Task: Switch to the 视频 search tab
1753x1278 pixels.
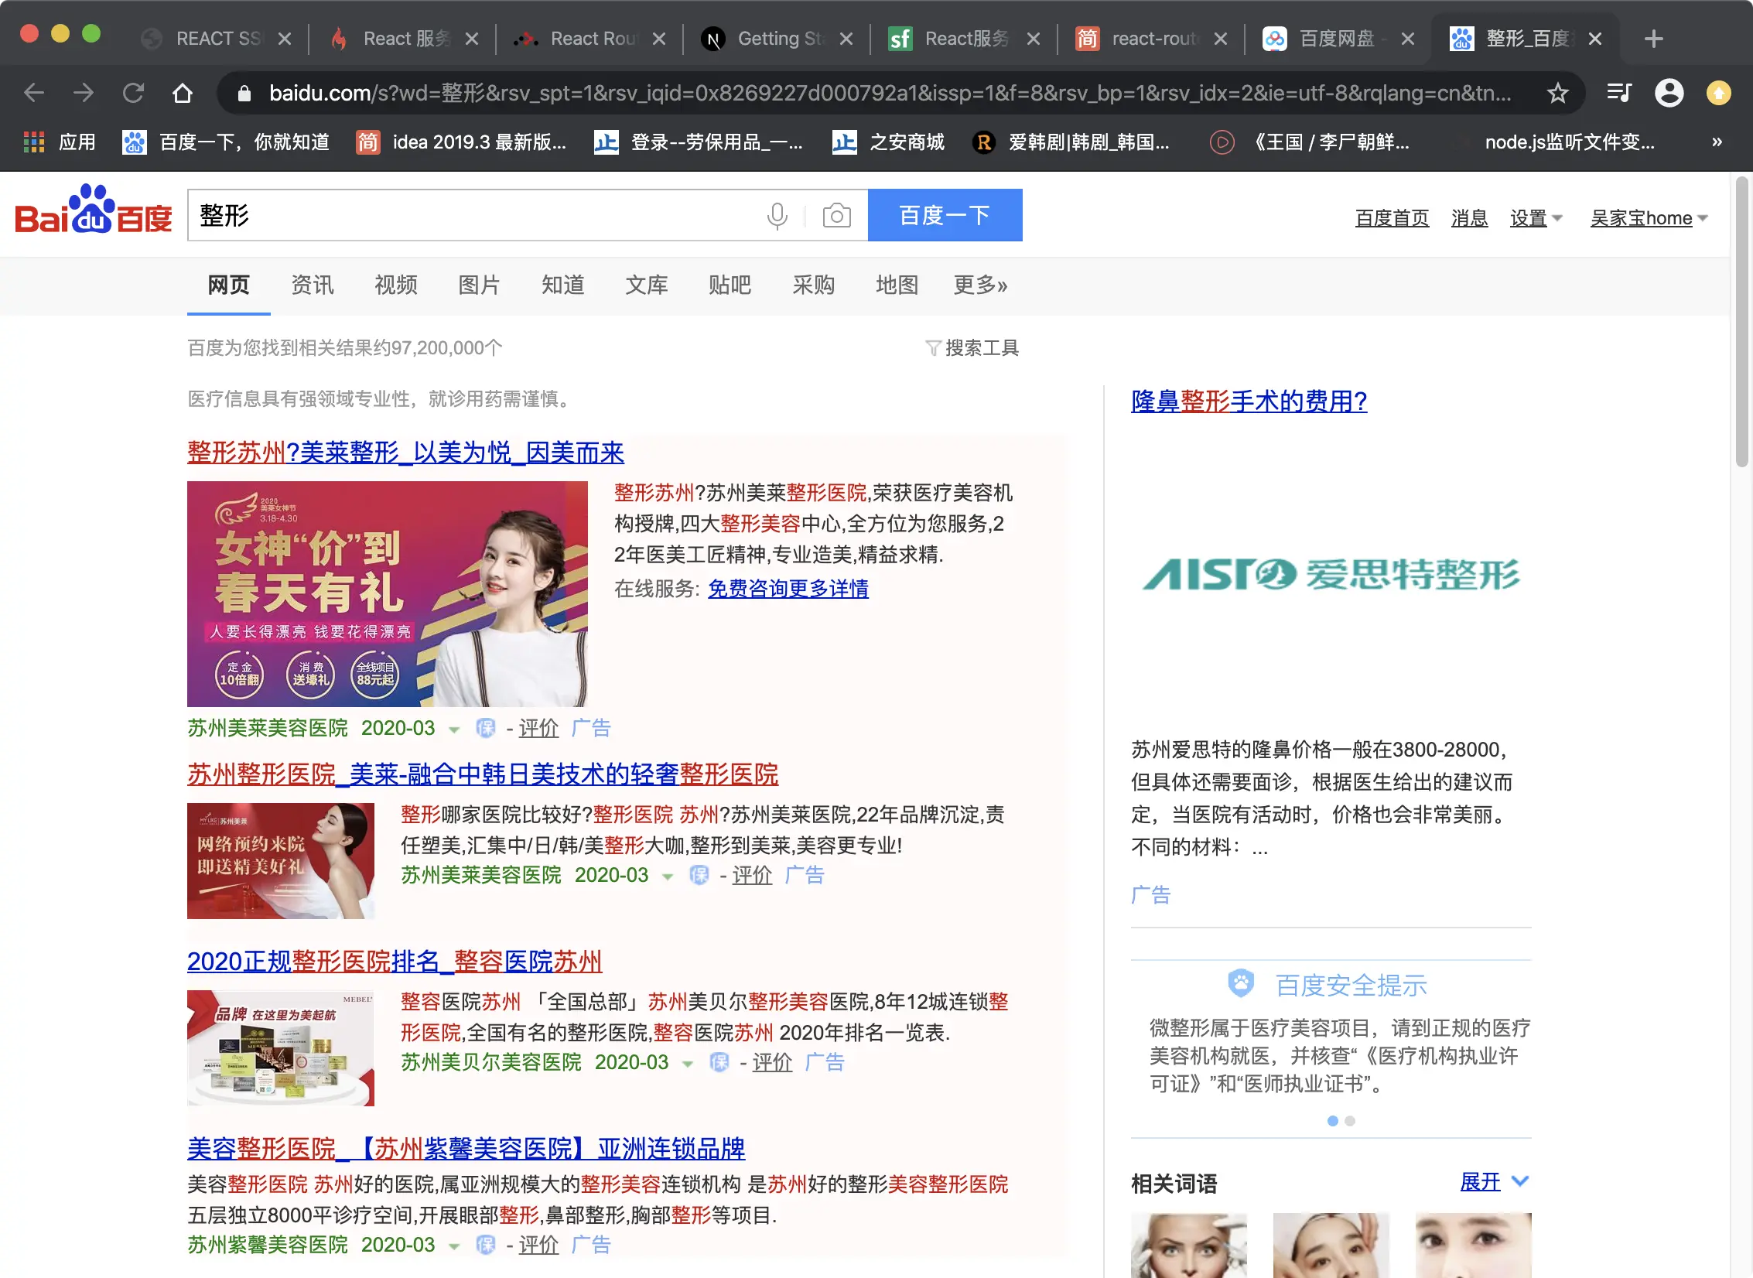Action: click(x=396, y=285)
